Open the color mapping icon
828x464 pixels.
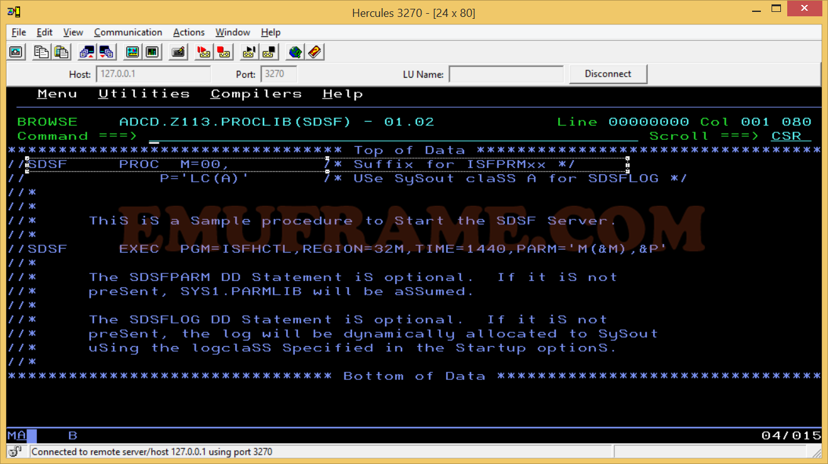pyautogui.click(x=152, y=51)
